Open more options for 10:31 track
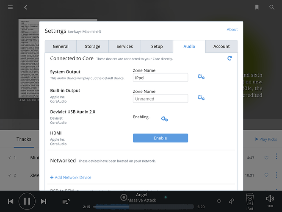Screen dimensions: 282x212 click(276, 175)
